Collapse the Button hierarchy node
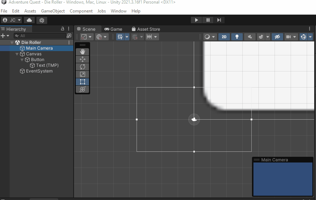 pos(22,60)
